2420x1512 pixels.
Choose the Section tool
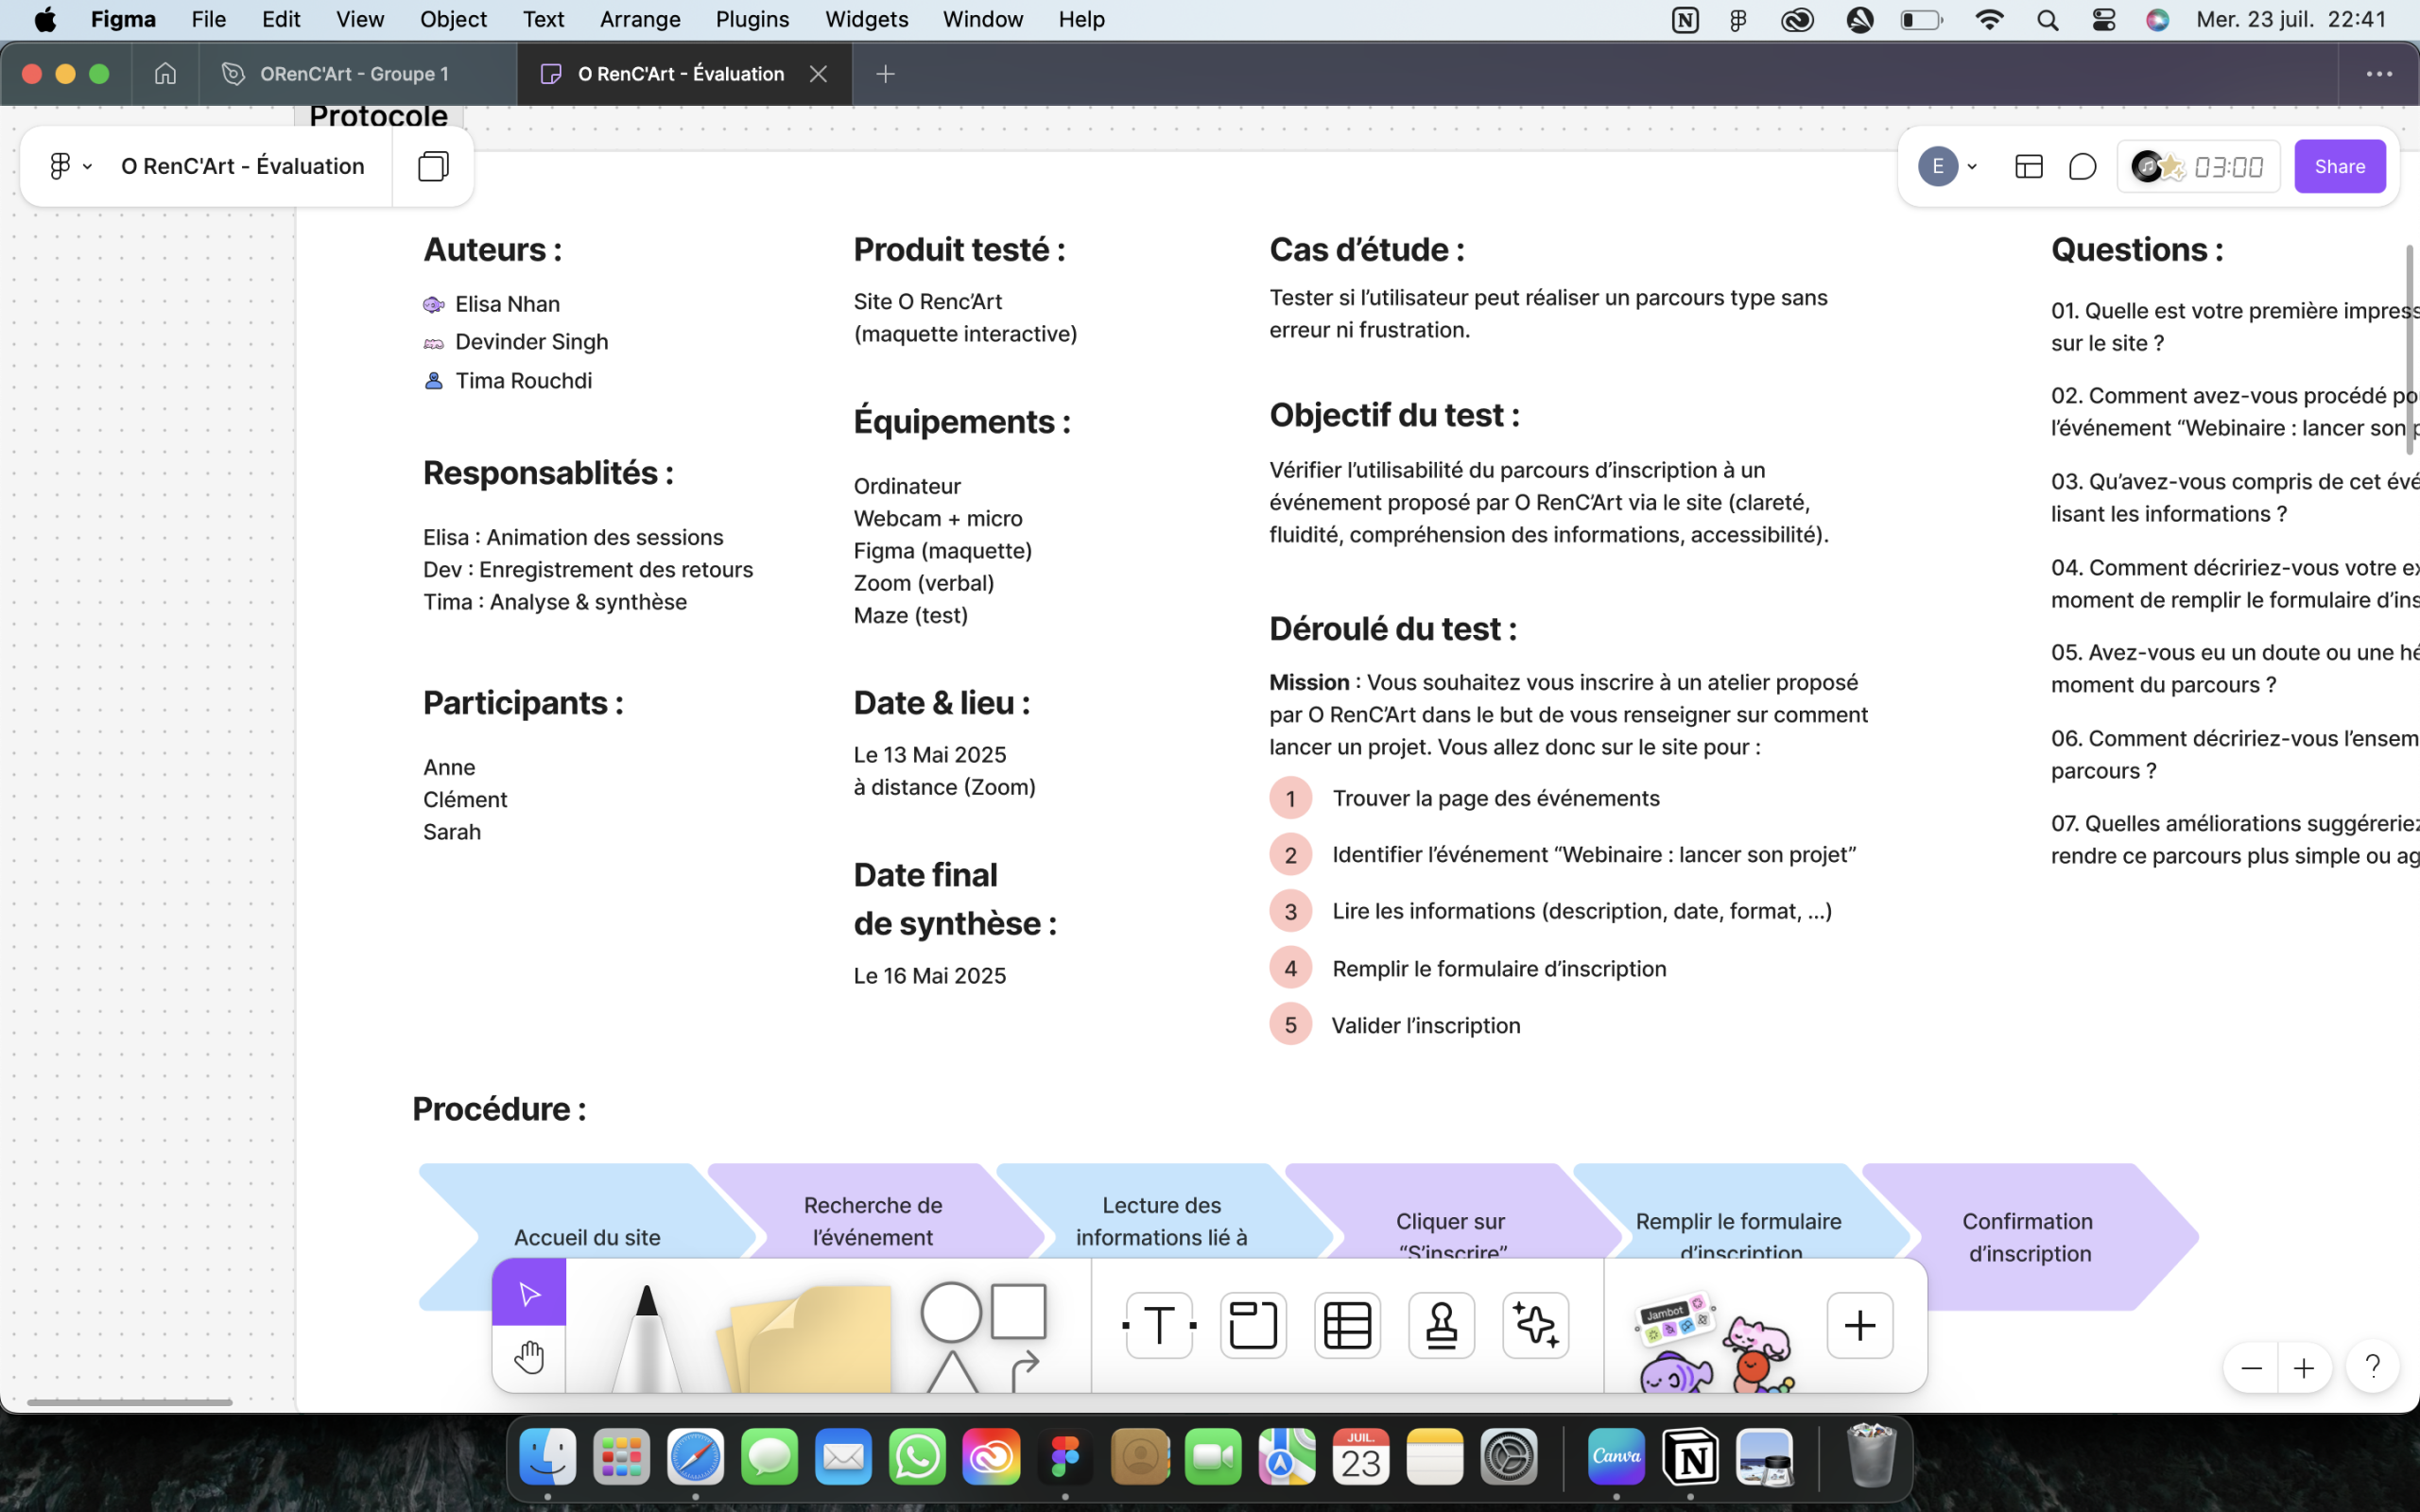click(1253, 1325)
